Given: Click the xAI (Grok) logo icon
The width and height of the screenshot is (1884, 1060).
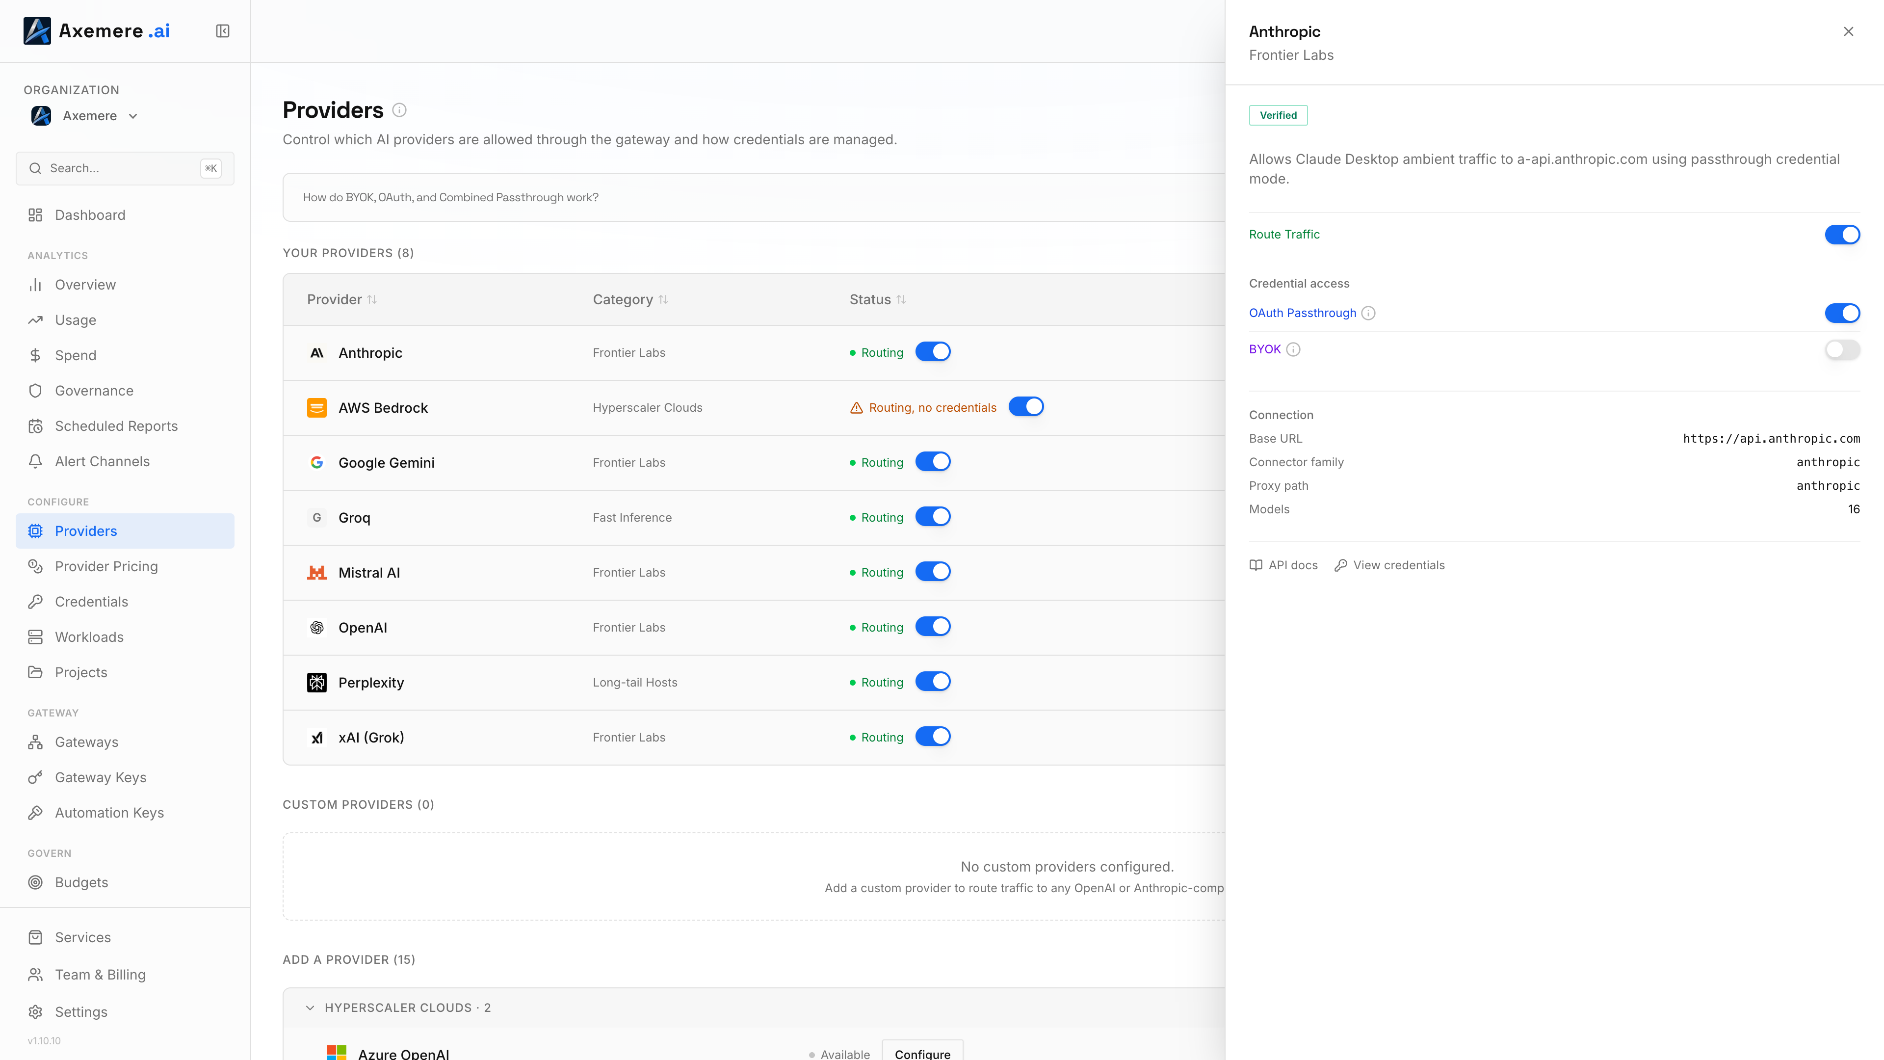Looking at the screenshot, I should [x=316, y=738].
